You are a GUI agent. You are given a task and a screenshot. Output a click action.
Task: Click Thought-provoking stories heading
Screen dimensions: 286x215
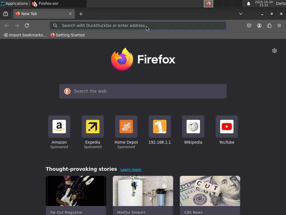click(x=81, y=169)
